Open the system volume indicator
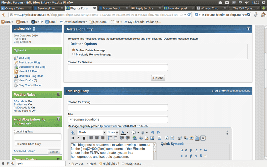Image resolution: width=267 pixels, height=167 pixels. [247, 2]
